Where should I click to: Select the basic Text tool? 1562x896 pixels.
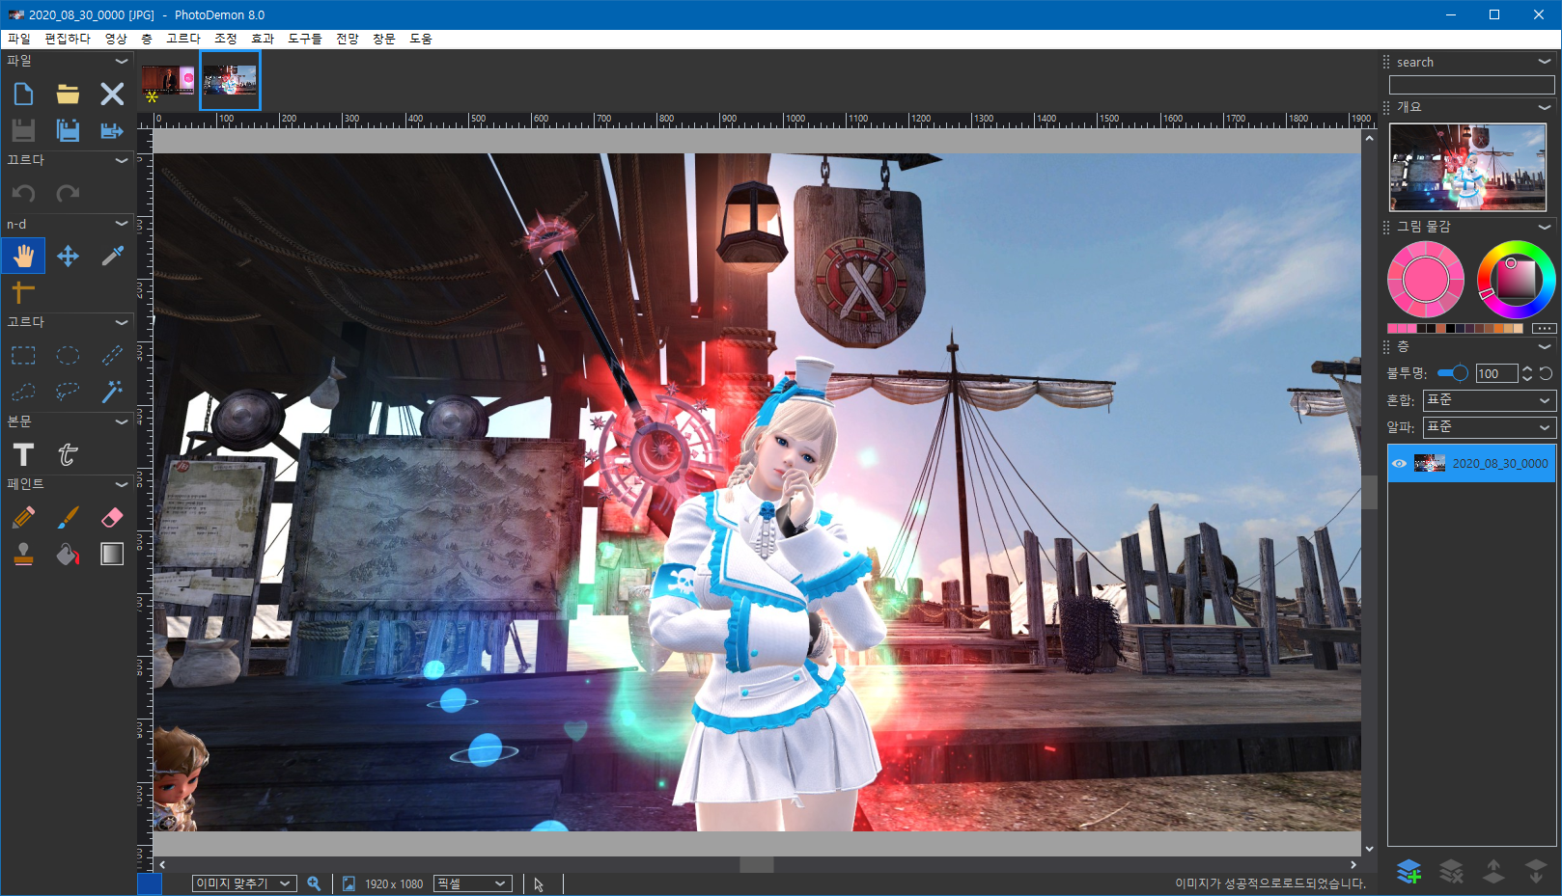point(23,454)
